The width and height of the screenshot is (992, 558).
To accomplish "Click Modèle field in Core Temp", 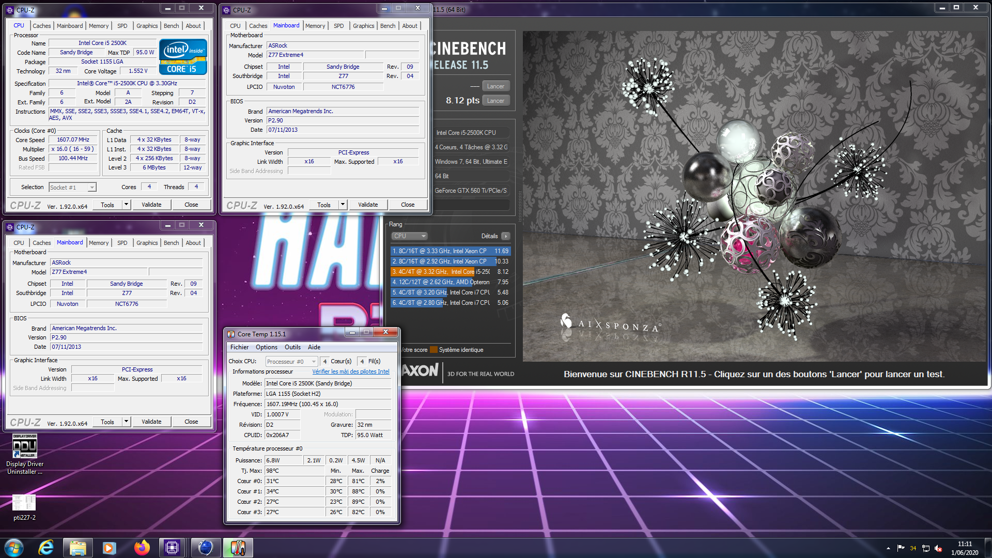I will point(328,383).
